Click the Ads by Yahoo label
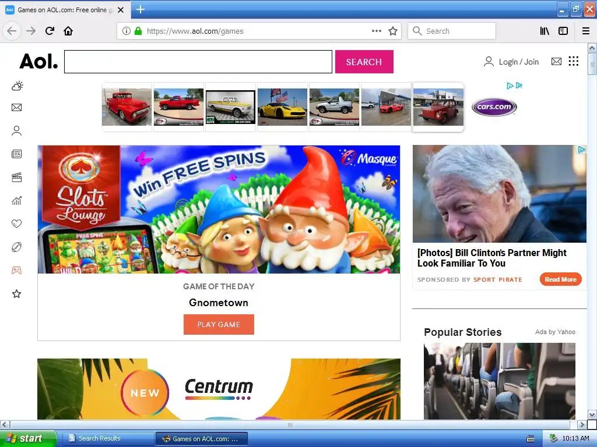Viewport: 597px width, 447px height. [555, 332]
